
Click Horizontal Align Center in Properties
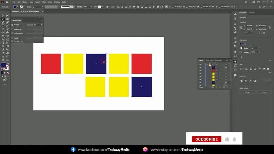pyautogui.click(x=251, y=69)
